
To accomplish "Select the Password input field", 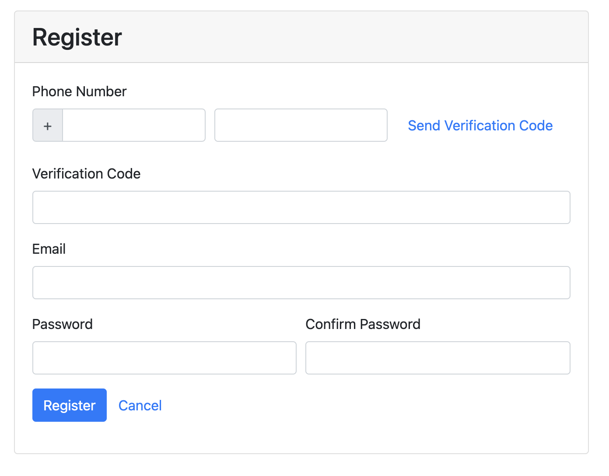I will (x=164, y=358).
